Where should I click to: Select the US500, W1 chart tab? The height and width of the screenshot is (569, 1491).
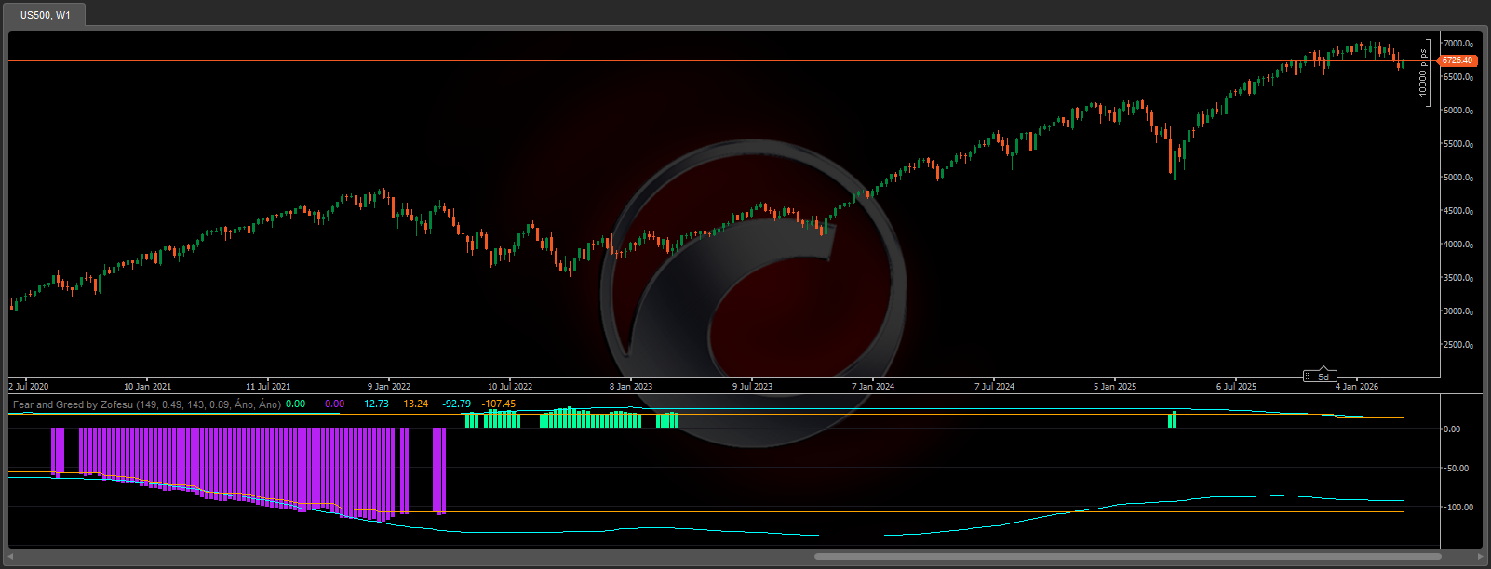click(45, 15)
